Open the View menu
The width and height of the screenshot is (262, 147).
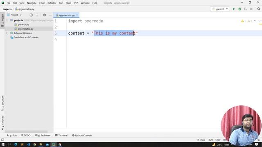point(22,3)
